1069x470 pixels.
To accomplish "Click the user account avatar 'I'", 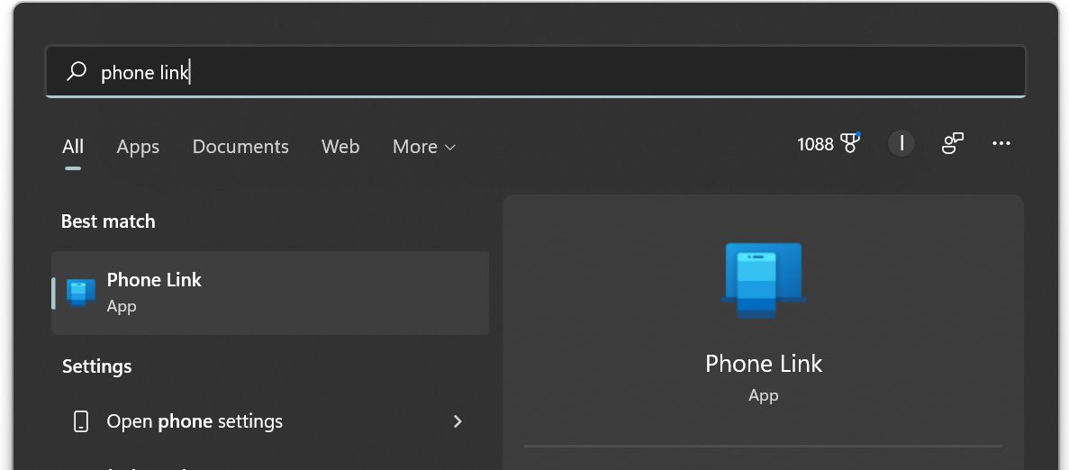I will pyautogui.click(x=901, y=144).
